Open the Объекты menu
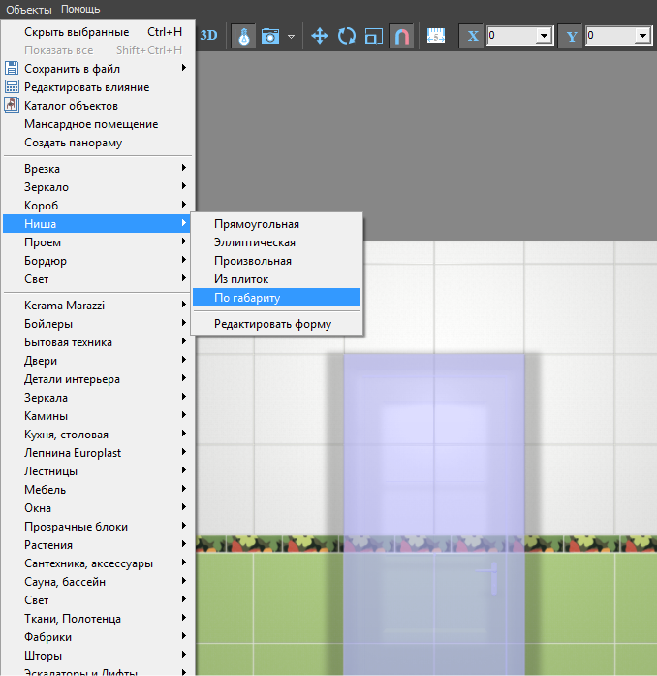This screenshot has height=676, width=657. point(29,9)
